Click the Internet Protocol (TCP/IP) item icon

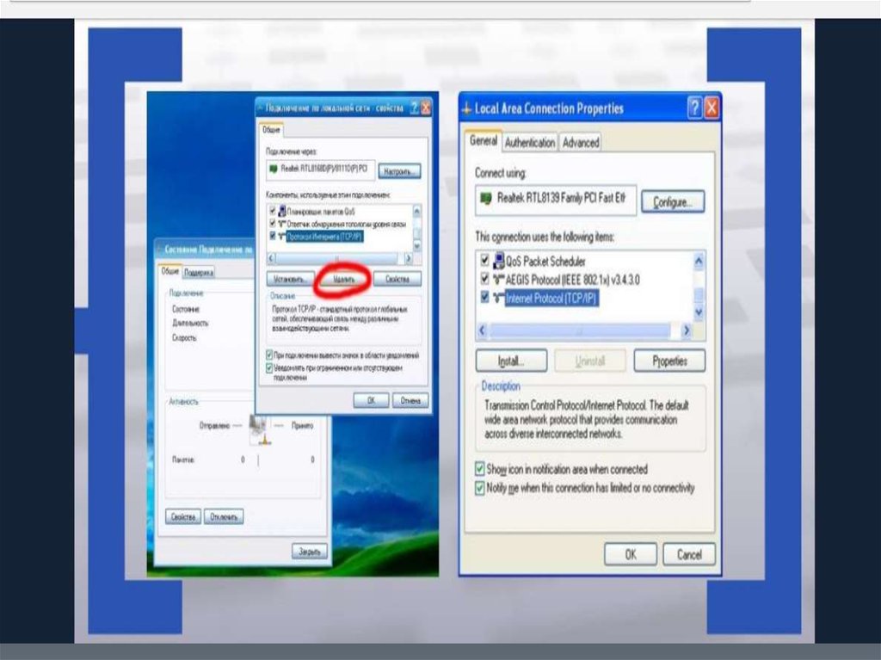(499, 298)
